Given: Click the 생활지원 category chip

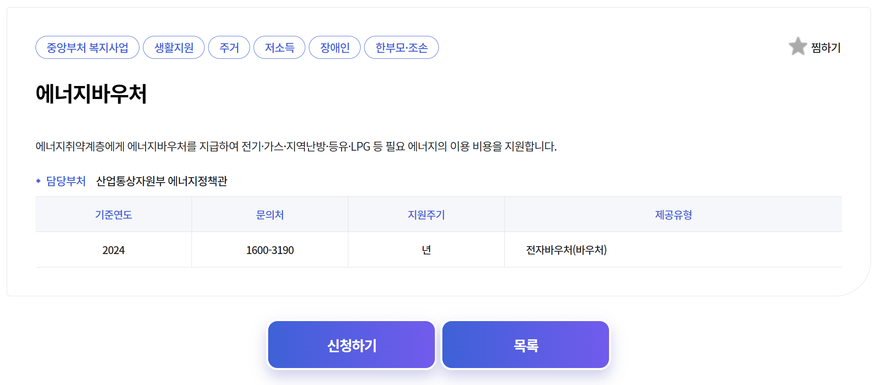Looking at the screenshot, I should 173,47.
